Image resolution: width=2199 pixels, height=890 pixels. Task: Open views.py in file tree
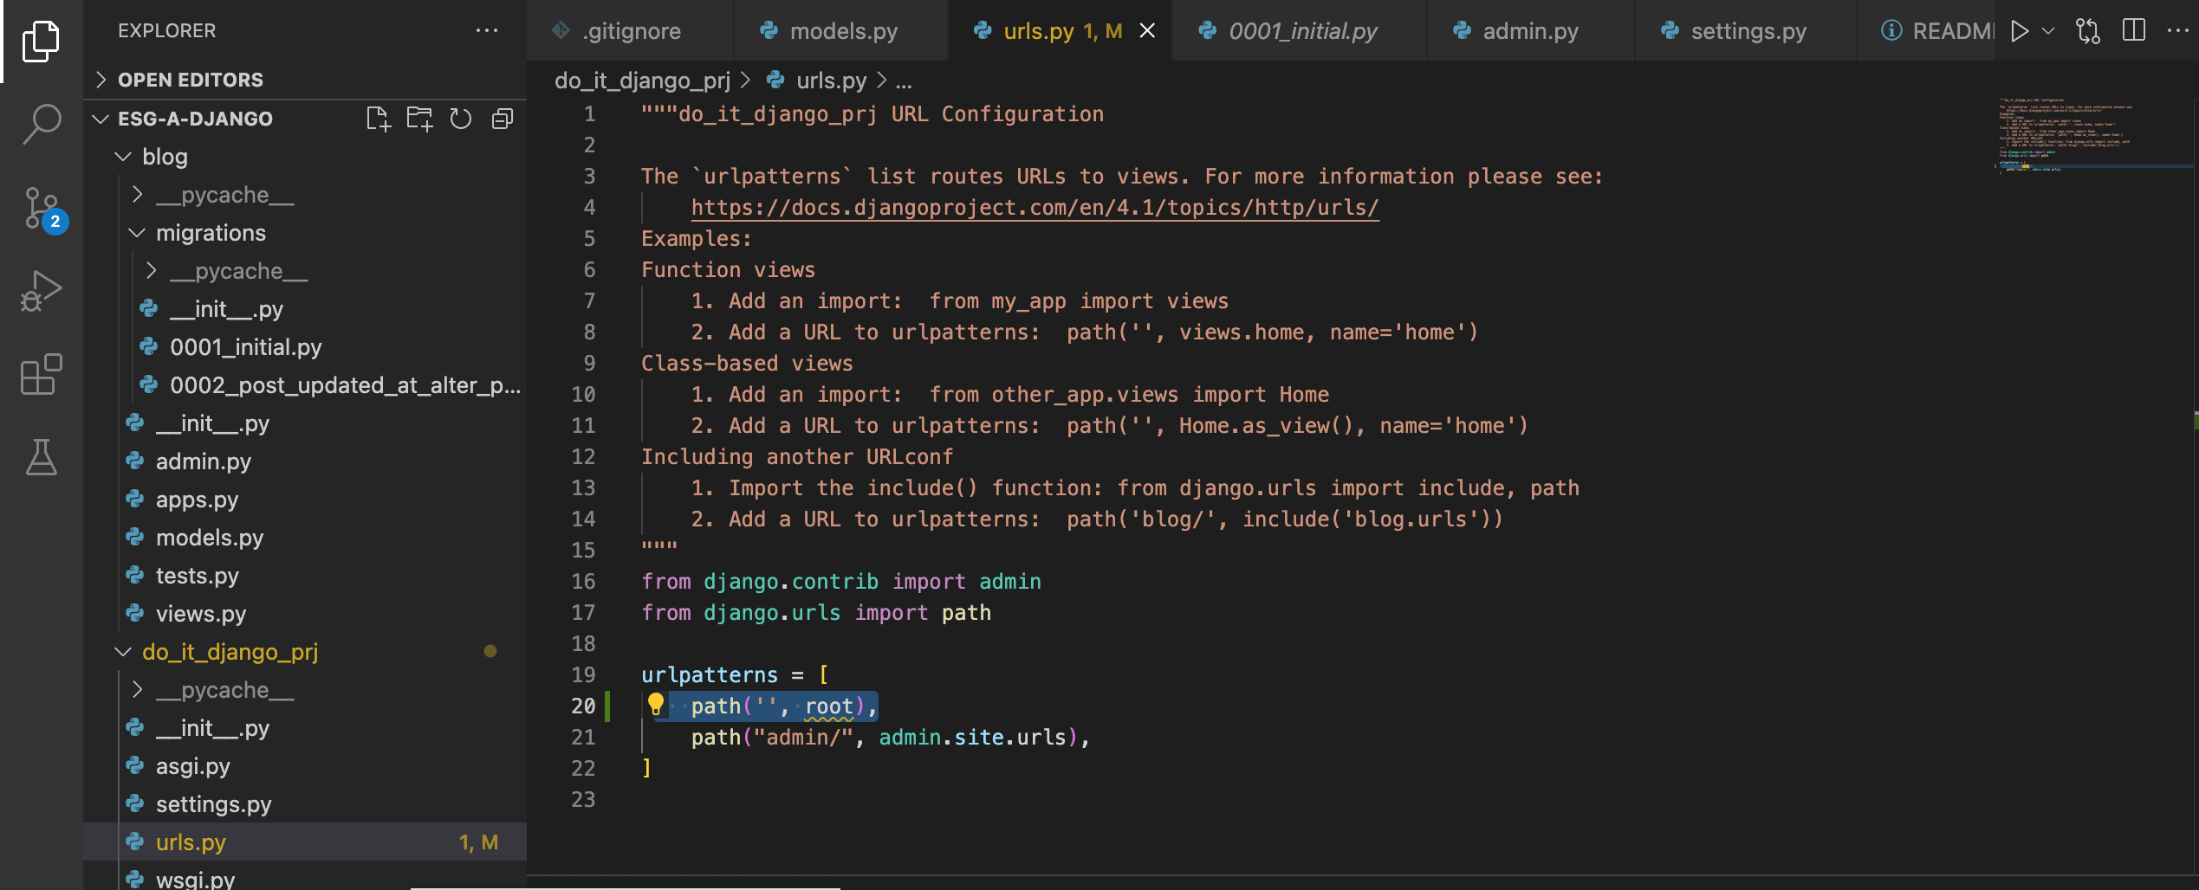(305, 614)
